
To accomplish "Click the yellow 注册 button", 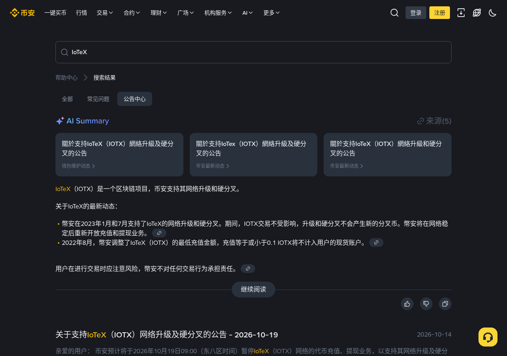I will 440,13.
